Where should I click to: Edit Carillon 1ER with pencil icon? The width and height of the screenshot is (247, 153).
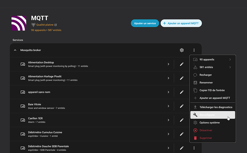point(182,120)
